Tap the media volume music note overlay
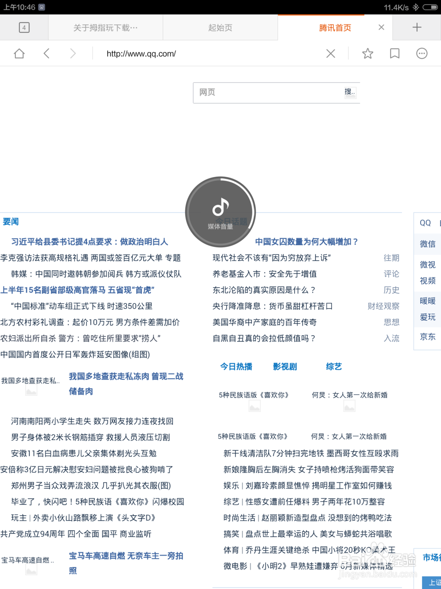Screen dimensions: 441x589 pyautogui.click(x=220, y=212)
